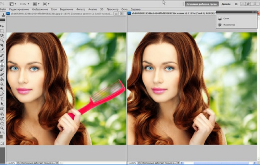
Task: Select the Horizontal Type tool
Action: coord(2,99)
